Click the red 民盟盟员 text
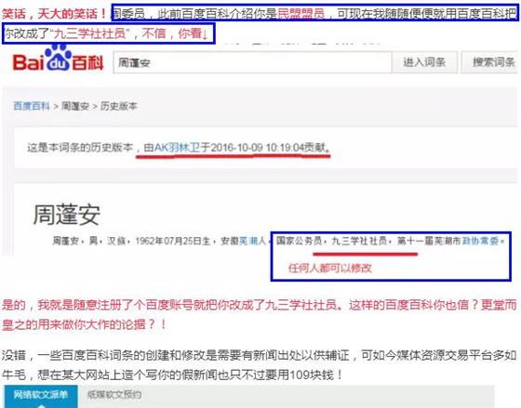Screen dimensions: 521x408 (301, 14)
